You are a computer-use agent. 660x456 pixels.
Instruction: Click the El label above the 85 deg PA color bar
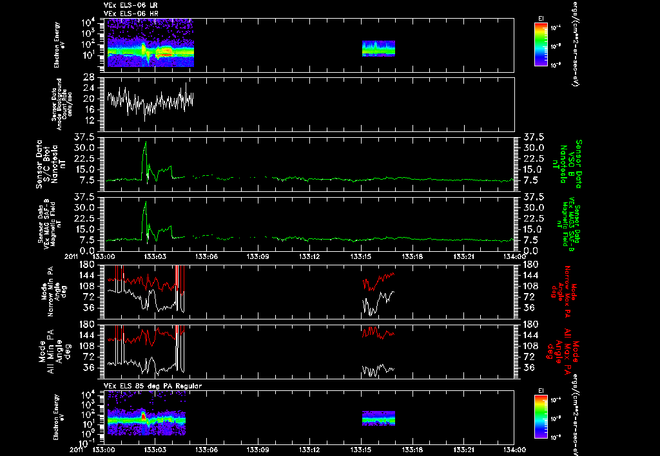[541, 391]
